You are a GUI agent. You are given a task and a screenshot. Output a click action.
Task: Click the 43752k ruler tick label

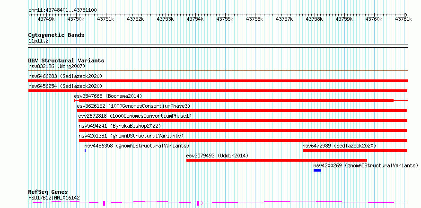[135, 19]
